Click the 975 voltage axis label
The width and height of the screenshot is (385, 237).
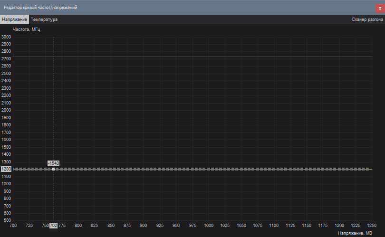pos(193,226)
